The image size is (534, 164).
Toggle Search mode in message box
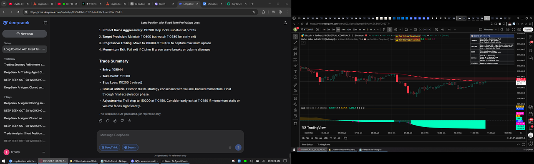pyautogui.click(x=130, y=147)
